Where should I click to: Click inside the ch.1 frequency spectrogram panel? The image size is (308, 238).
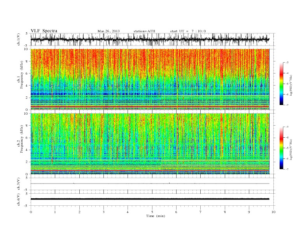pyautogui.click(x=150, y=79)
